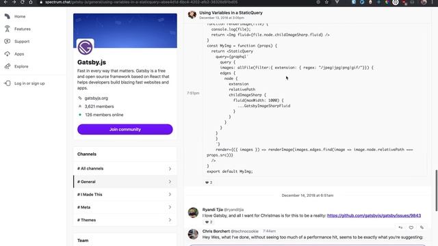This screenshot has width=438, height=246.
Task: Select Log in or sign up
Action: coord(29,83)
